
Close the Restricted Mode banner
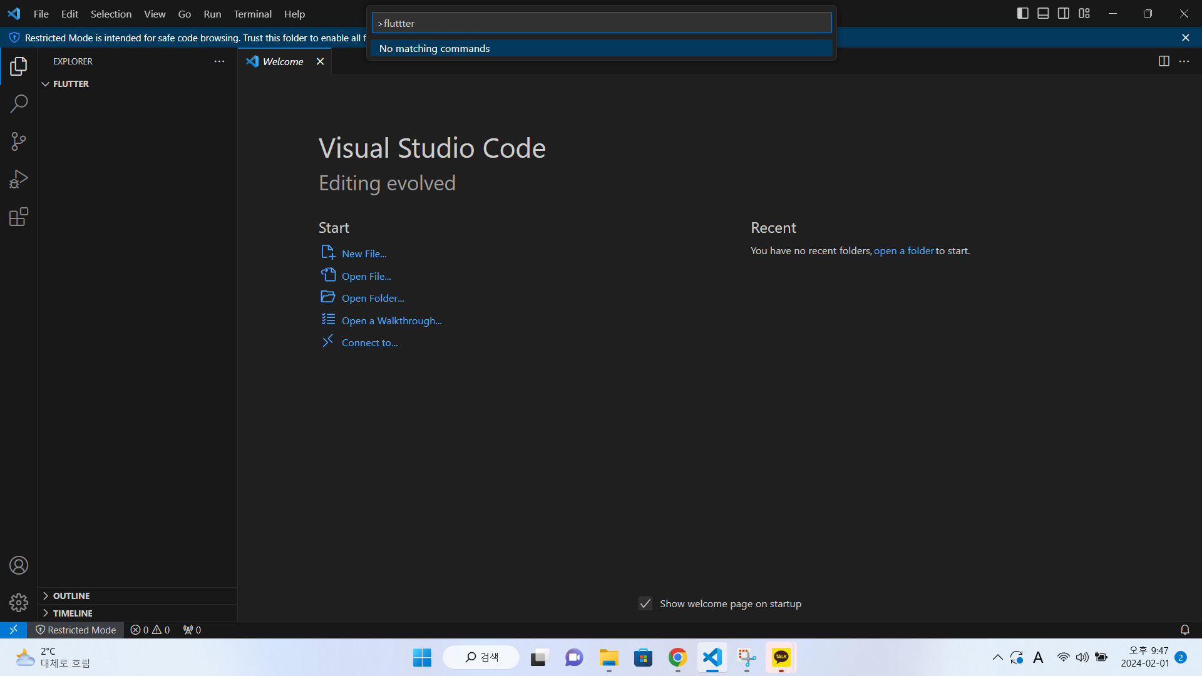click(x=1186, y=38)
